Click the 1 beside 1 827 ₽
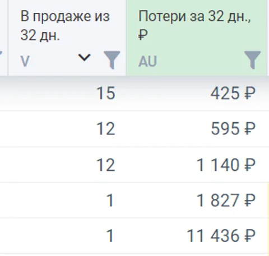Screen dimensions: 269x256 click(110, 201)
